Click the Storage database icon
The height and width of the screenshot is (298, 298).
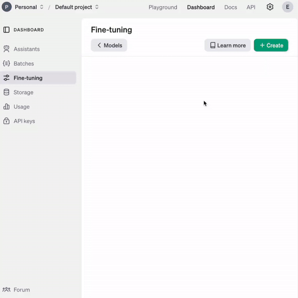click(x=6, y=92)
